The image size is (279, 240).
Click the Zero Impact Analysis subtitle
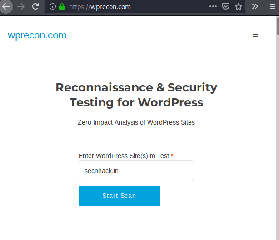pos(136,122)
